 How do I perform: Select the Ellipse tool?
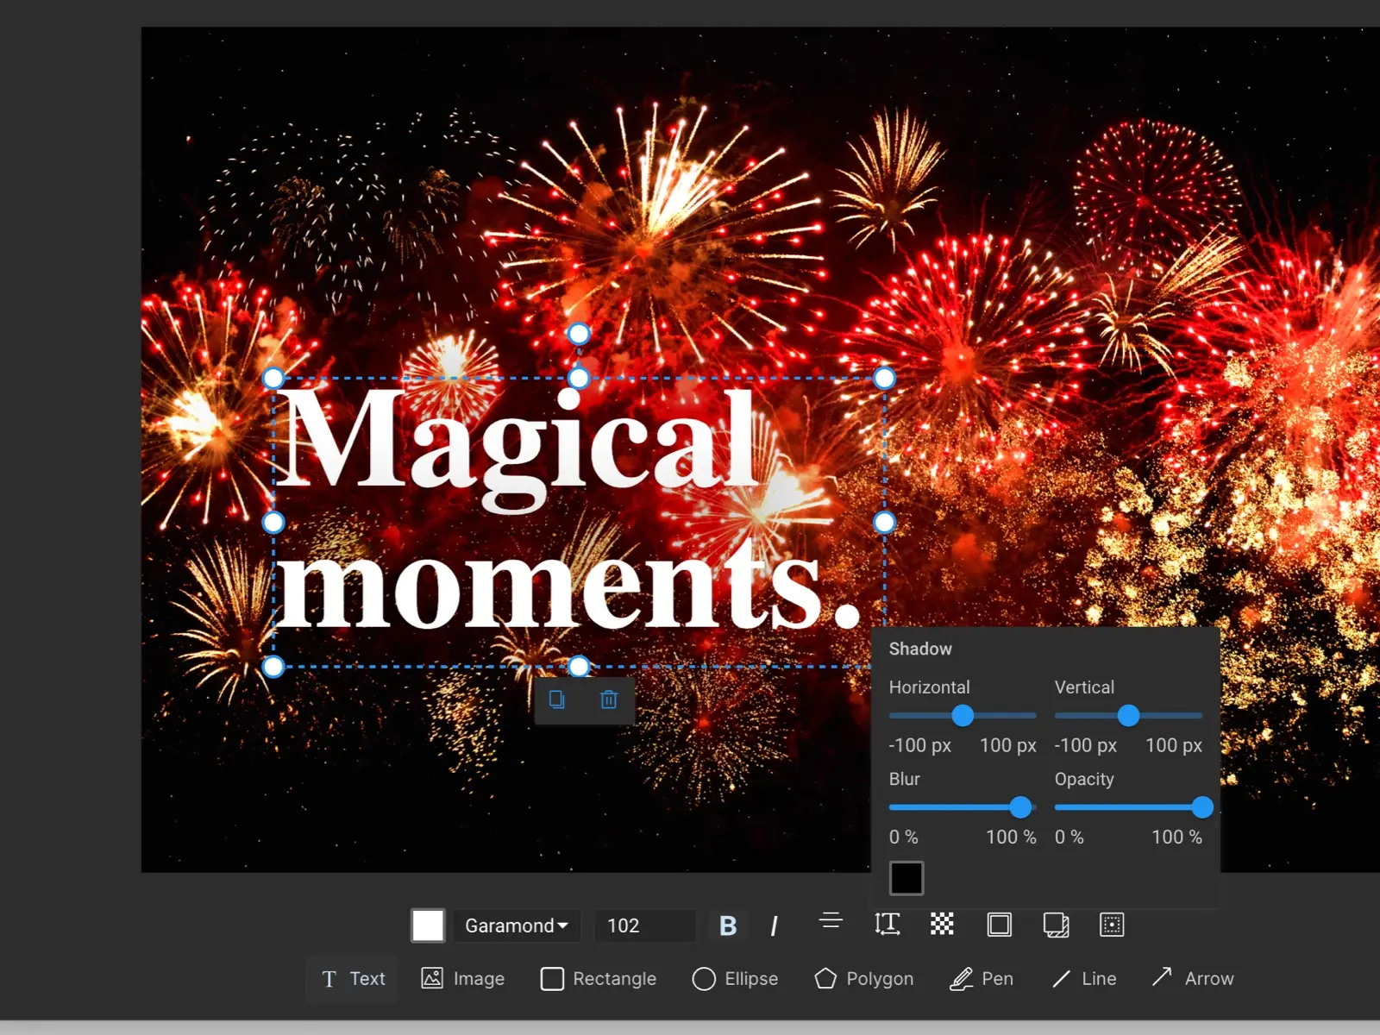coord(735,978)
